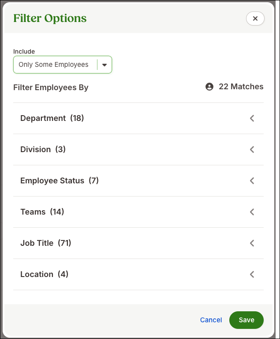This screenshot has height=339, width=280.
Task: Expand the Location (4) filter row
Action: click(x=138, y=274)
